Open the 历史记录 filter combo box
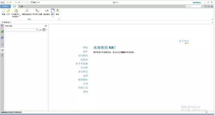 click(22, 30)
